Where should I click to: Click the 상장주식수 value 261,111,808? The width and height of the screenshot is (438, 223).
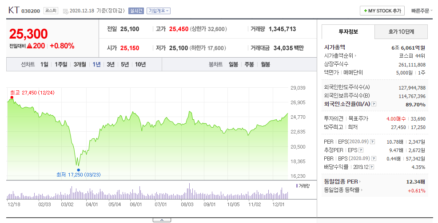click(412, 65)
